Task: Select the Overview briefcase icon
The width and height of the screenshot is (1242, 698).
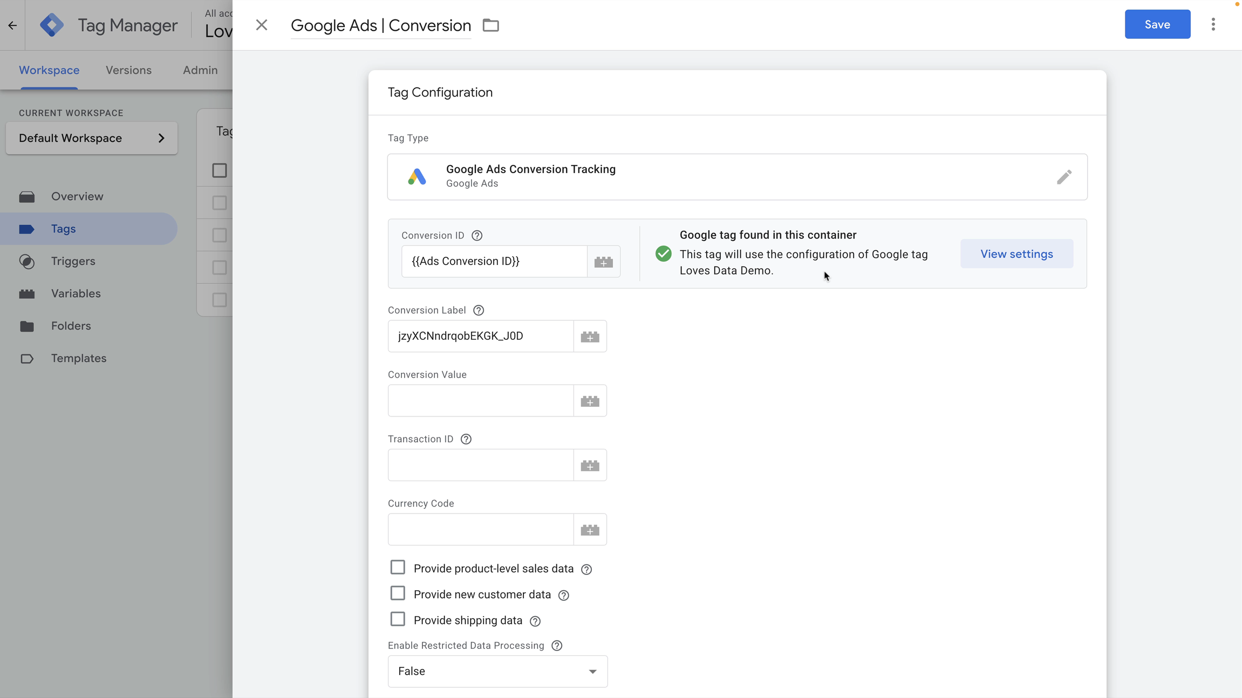Action: (x=26, y=196)
